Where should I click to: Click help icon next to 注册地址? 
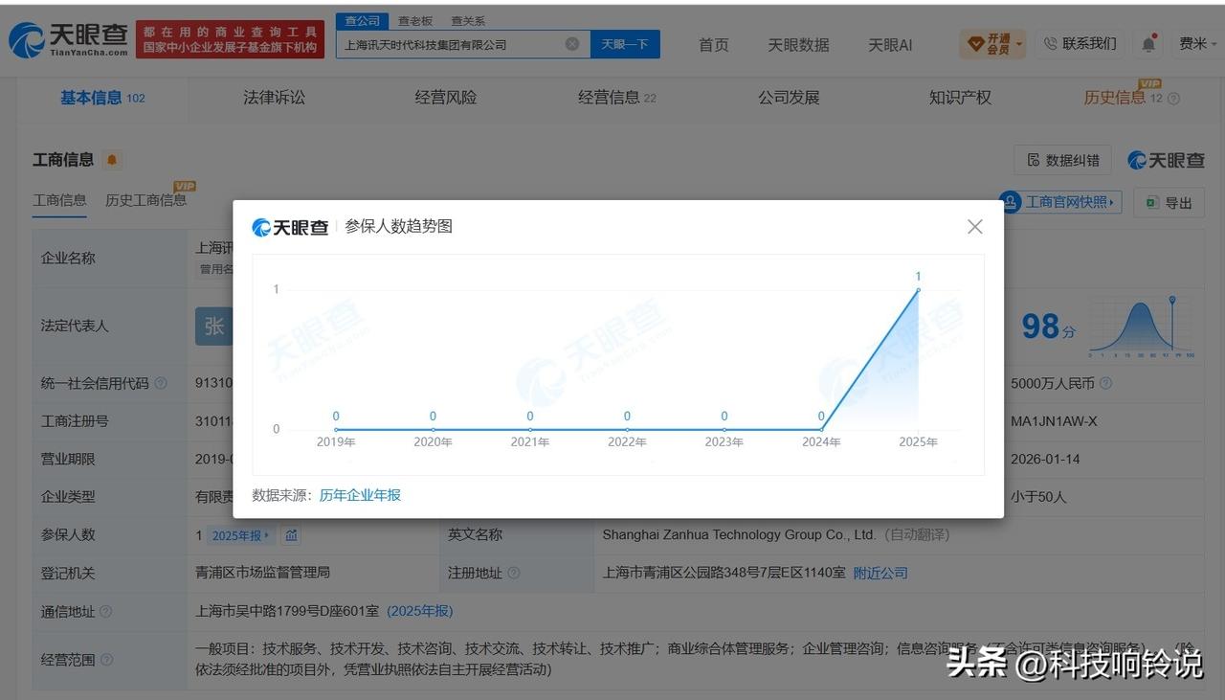click(514, 573)
